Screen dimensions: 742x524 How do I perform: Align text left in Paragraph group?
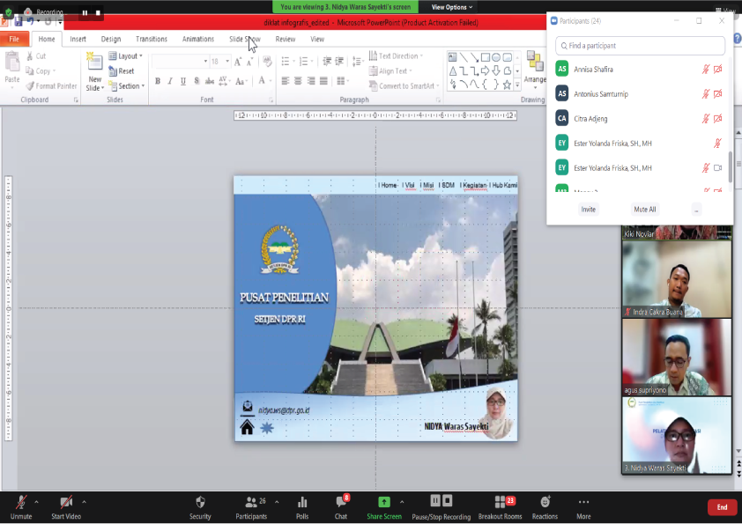[286, 81]
